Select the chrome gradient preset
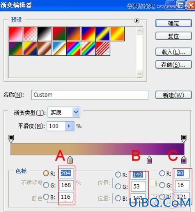The width and height of the screenshot is (195, 212). 59,48
